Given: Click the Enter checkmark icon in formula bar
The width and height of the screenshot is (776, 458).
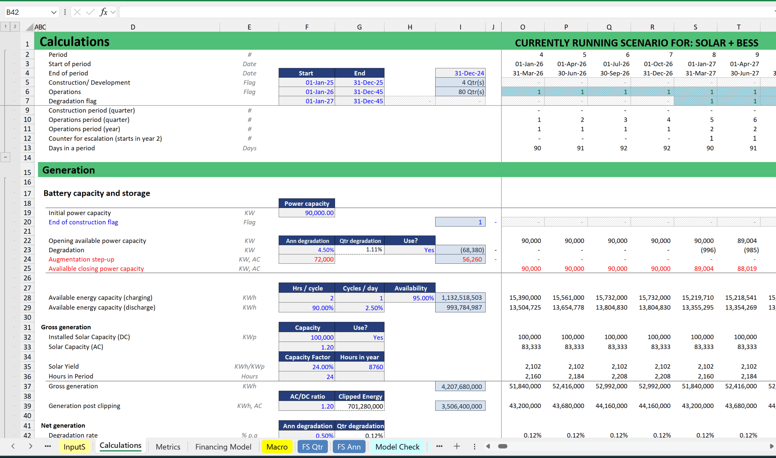Looking at the screenshot, I should [90, 12].
